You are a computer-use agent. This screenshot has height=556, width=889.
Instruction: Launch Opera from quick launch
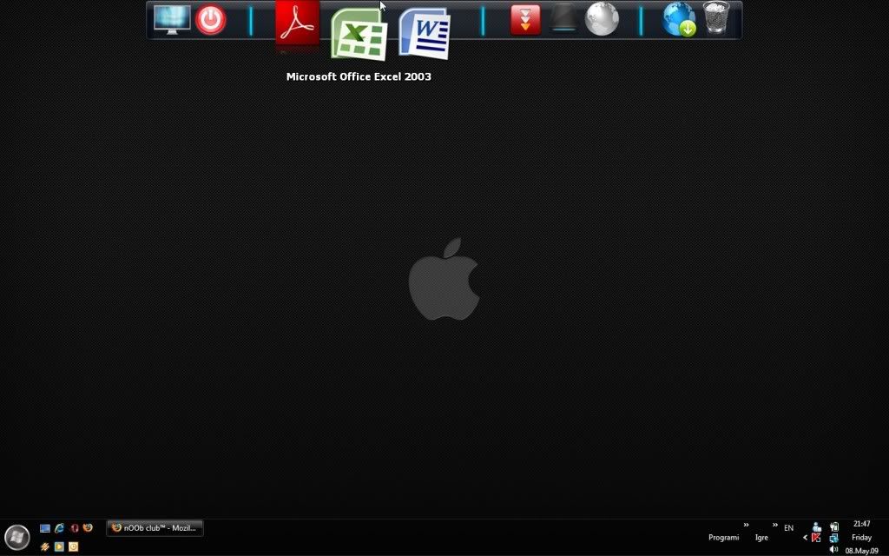(75, 528)
